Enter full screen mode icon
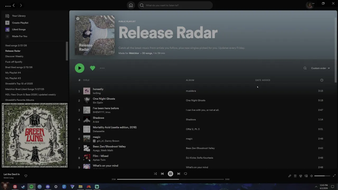The width and height of the screenshot is (338, 190). (x=334, y=176)
